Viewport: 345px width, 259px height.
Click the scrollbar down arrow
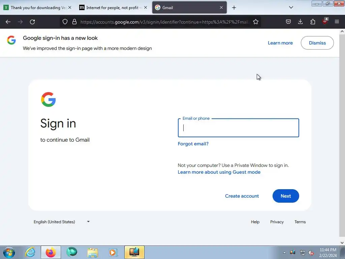point(342,243)
